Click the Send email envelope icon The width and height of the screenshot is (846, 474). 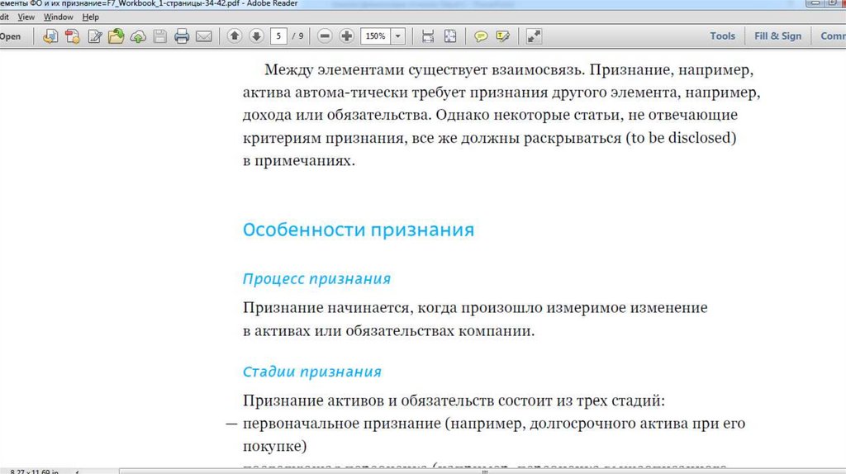pos(203,36)
